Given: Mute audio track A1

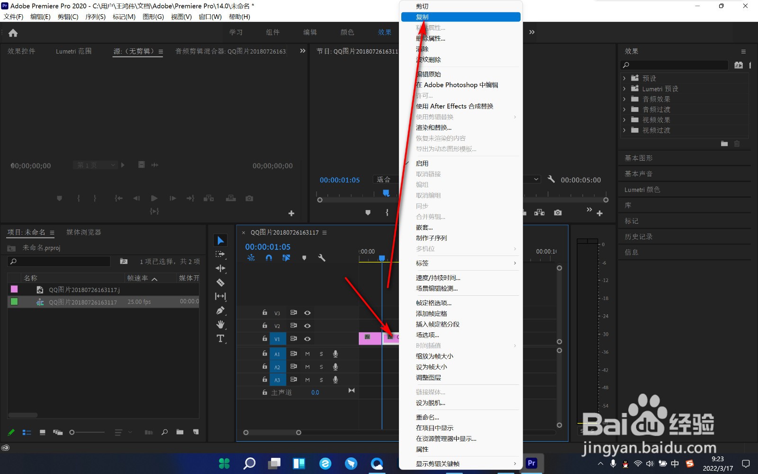Looking at the screenshot, I should point(307,354).
